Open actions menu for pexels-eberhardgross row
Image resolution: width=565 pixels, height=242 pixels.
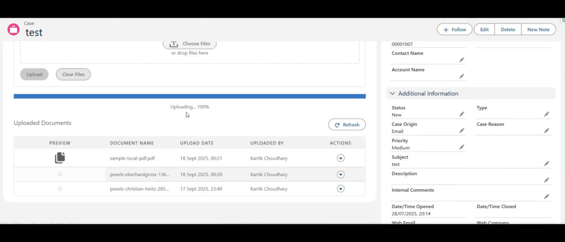coord(341,174)
